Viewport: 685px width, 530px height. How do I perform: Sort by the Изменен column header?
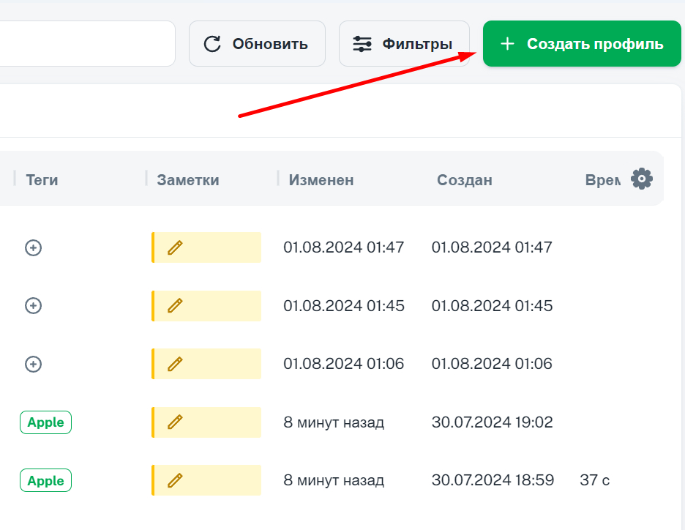point(321,180)
